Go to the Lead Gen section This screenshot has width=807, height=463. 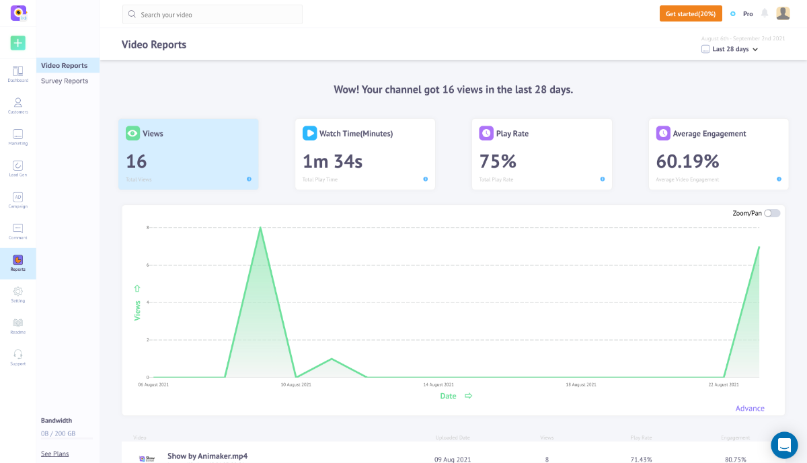(17, 167)
